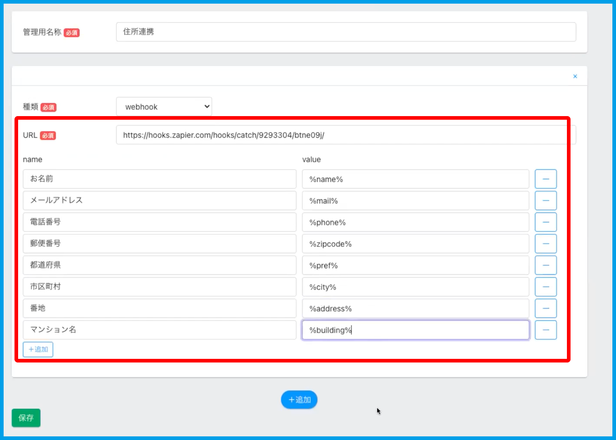Click minus button beside %zipcode% value
The width and height of the screenshot is (616, 440).
point(546,244)
